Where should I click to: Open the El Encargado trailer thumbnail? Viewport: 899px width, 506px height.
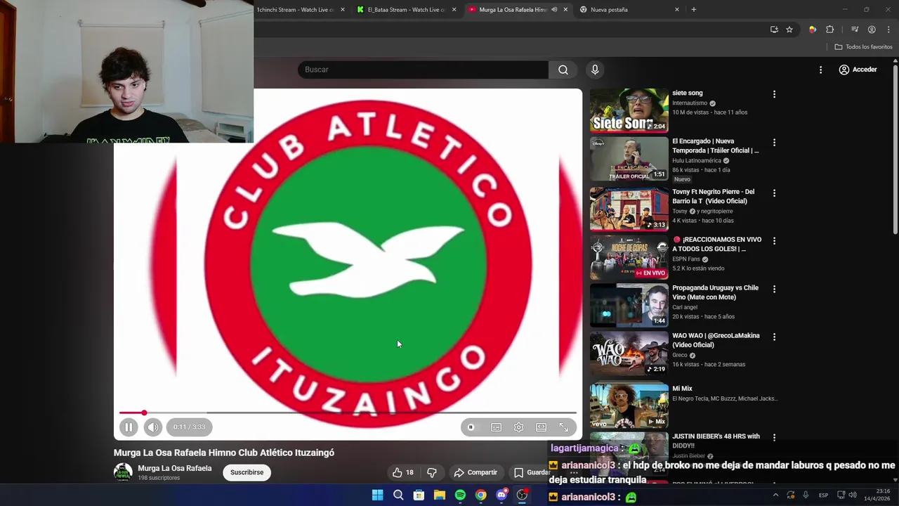point(629,159)
